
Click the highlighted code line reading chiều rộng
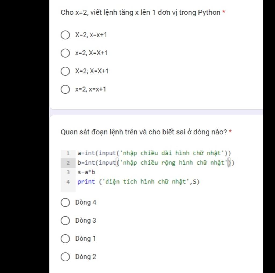(156, 163)
